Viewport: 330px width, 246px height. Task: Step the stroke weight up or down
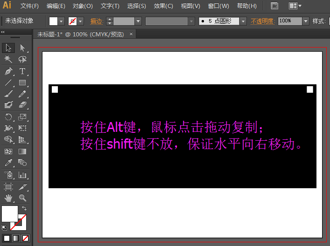pos(109,21)
